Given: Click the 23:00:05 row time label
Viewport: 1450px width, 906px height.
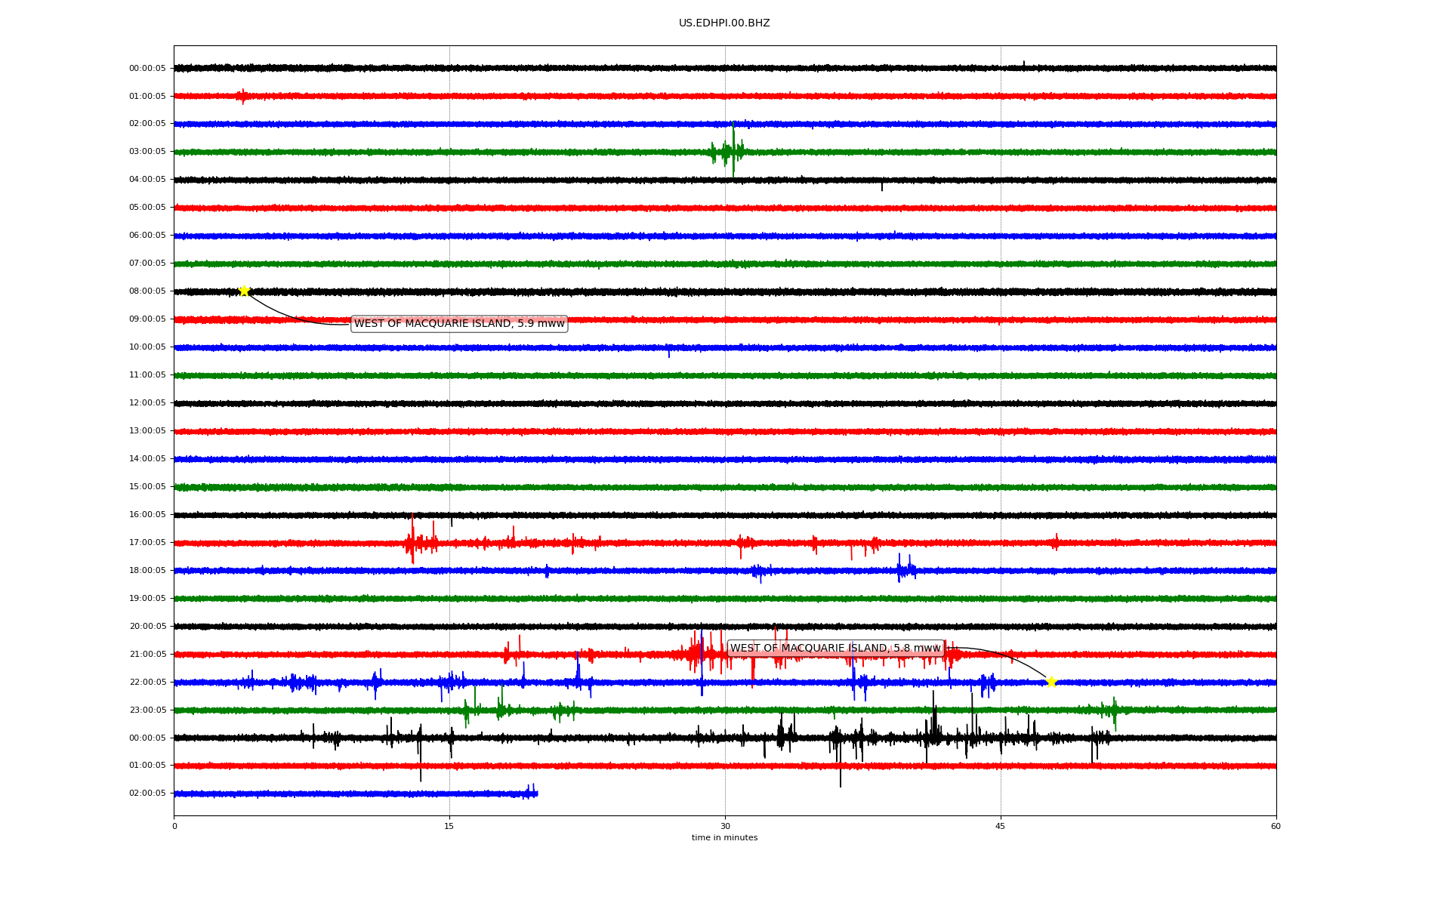Looking at the screenshot, I should 147,710.
